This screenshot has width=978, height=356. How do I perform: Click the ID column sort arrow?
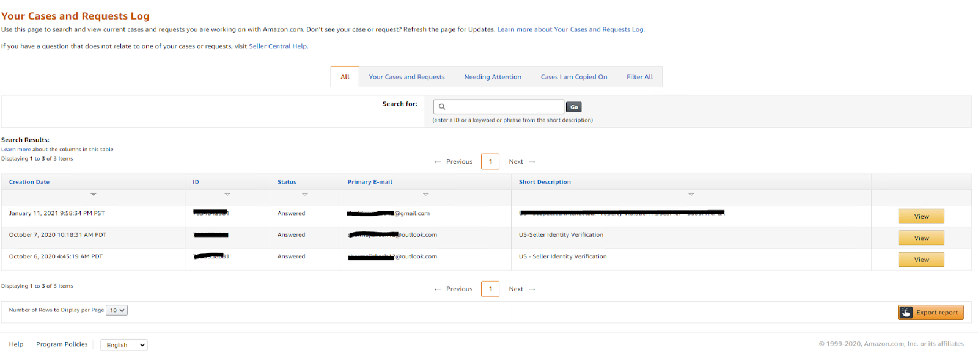[x=227, y=194]
